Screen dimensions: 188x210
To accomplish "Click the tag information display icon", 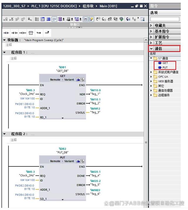I will pos(68,19).
